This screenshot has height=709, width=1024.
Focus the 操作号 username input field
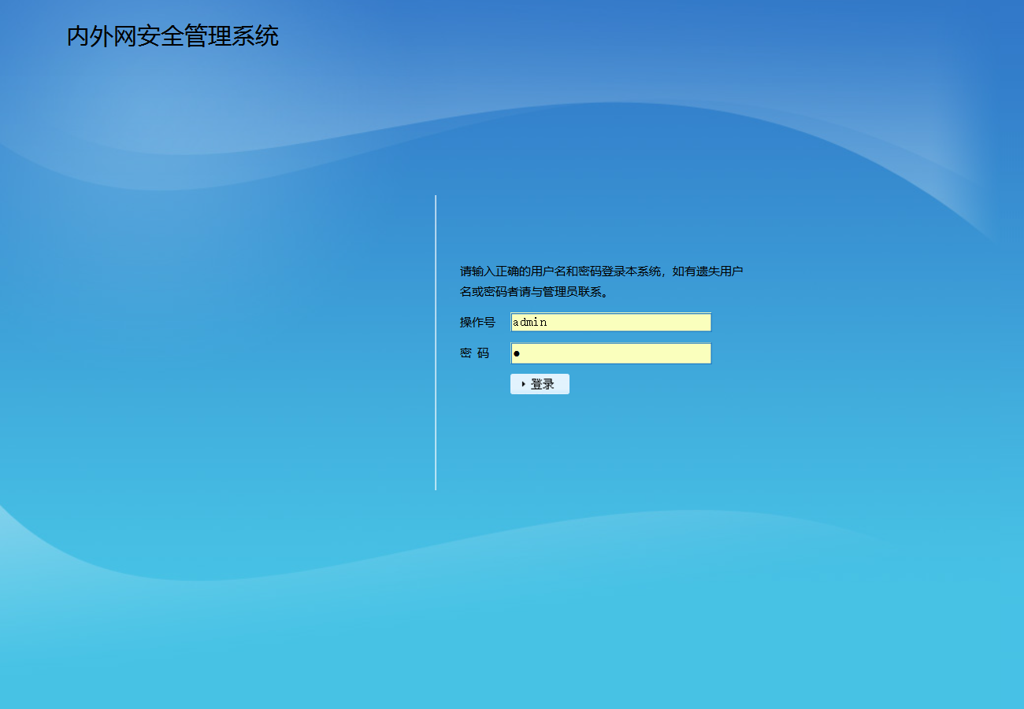pyautogui.click(x=610, y=323)
